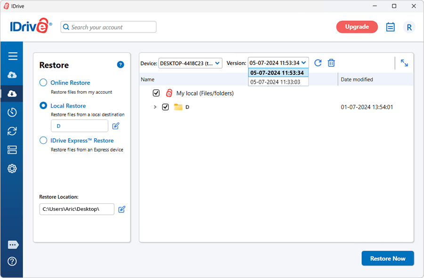Click the Restore Location path field

(77, 209)
